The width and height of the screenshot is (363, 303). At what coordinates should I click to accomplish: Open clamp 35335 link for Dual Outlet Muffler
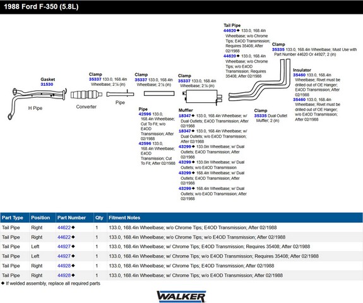260,116
